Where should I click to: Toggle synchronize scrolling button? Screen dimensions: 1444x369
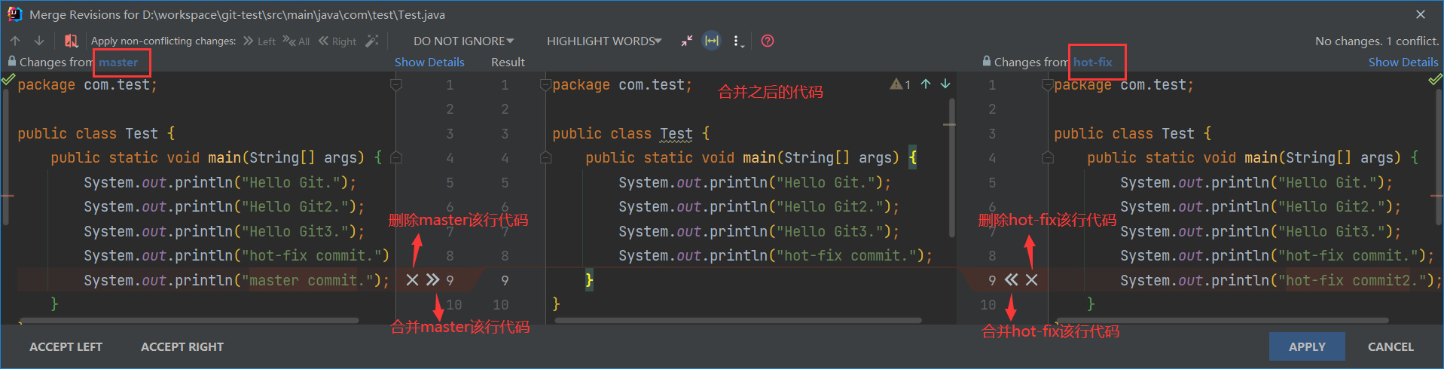tap(712, 41)
